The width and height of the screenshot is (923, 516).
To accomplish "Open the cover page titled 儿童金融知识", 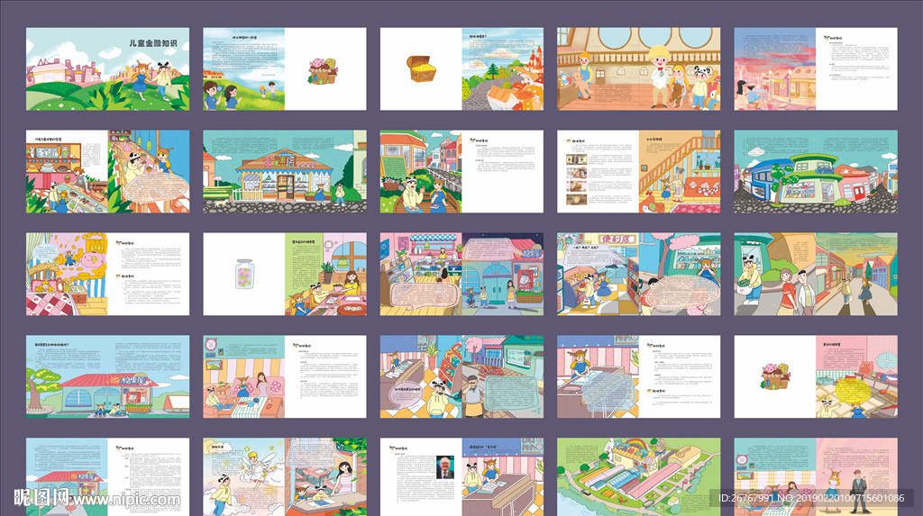I will [108, 68].
